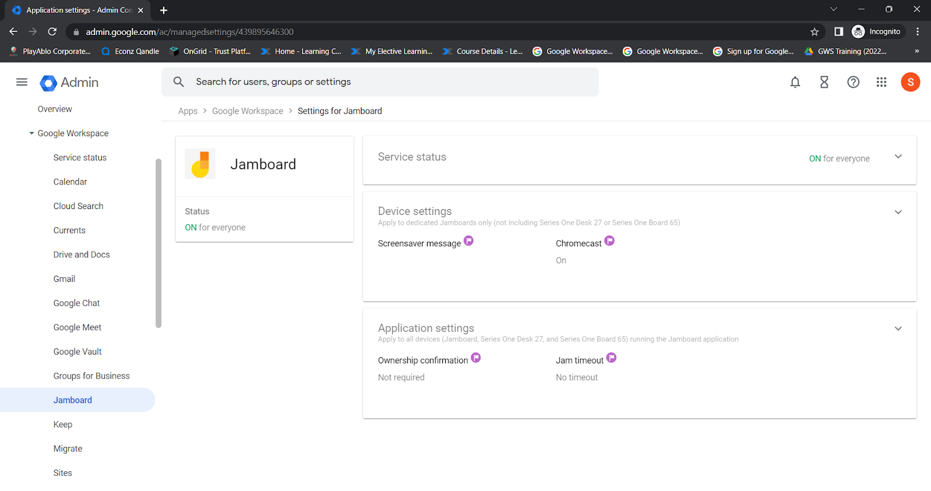Open the account avatar S
Viewport: 931px width, 491px height.
(x=911, y=82)
